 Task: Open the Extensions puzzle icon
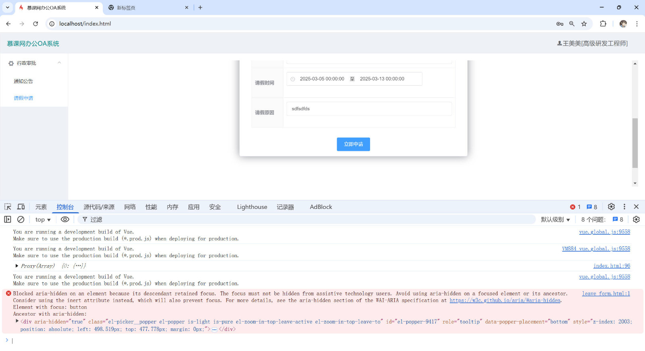point(603,24)
